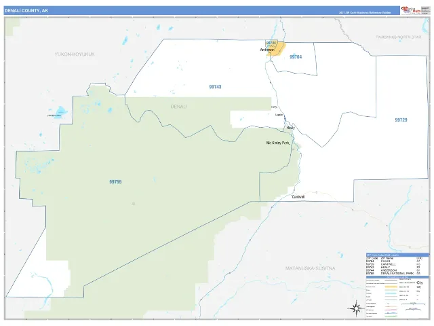This screenshot has height=326, width=434.
Task: Click the HEALY row in the ZIP index
Action: coord(394,267)
